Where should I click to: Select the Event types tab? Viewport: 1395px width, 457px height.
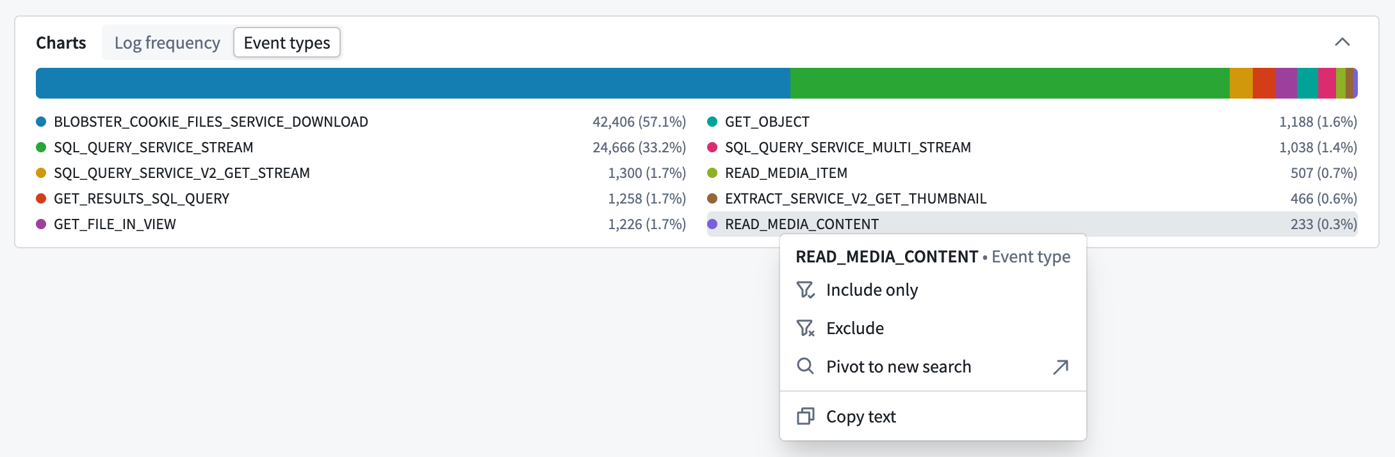pos(287,43)
